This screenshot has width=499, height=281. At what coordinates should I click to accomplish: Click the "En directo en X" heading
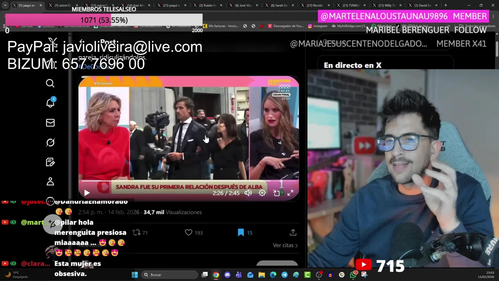[352, 66]
